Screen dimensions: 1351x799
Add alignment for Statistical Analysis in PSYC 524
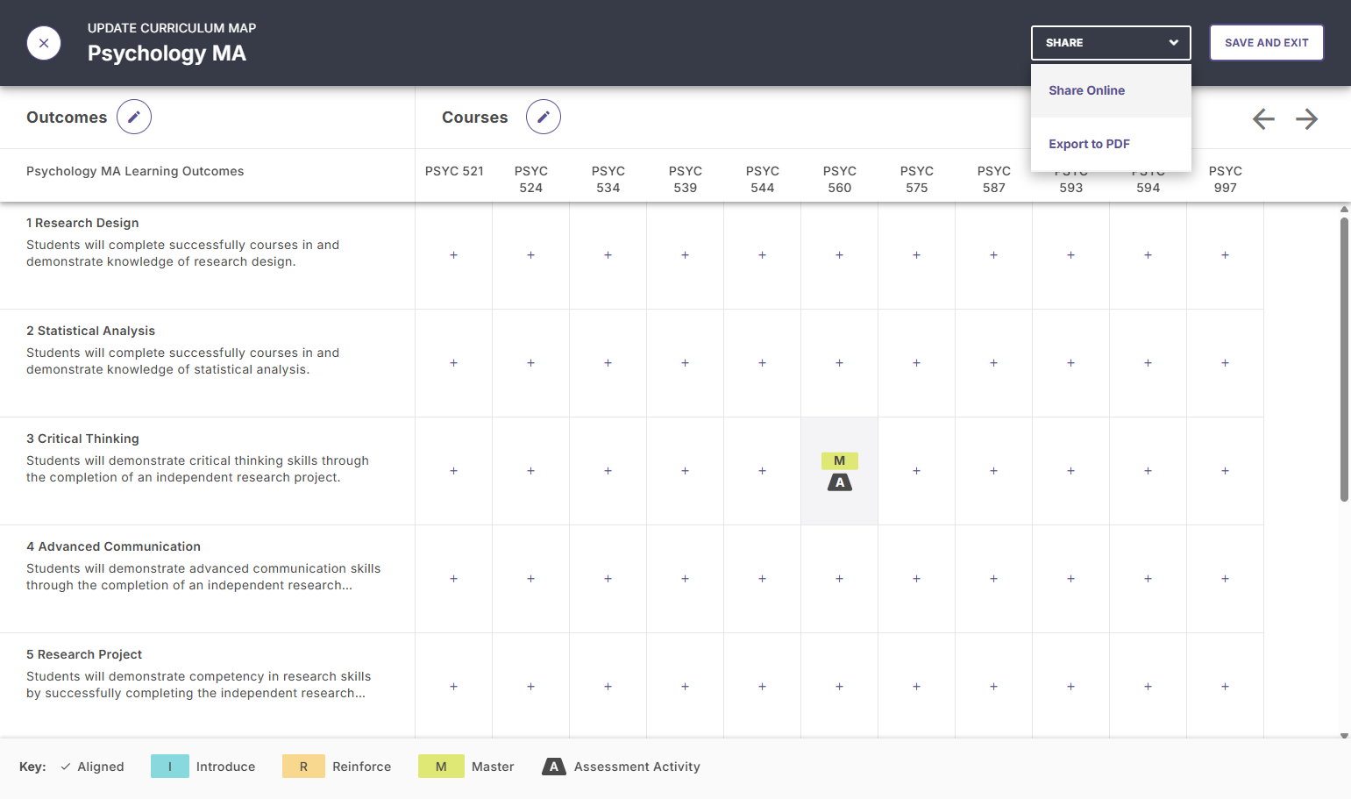[530, 363]
